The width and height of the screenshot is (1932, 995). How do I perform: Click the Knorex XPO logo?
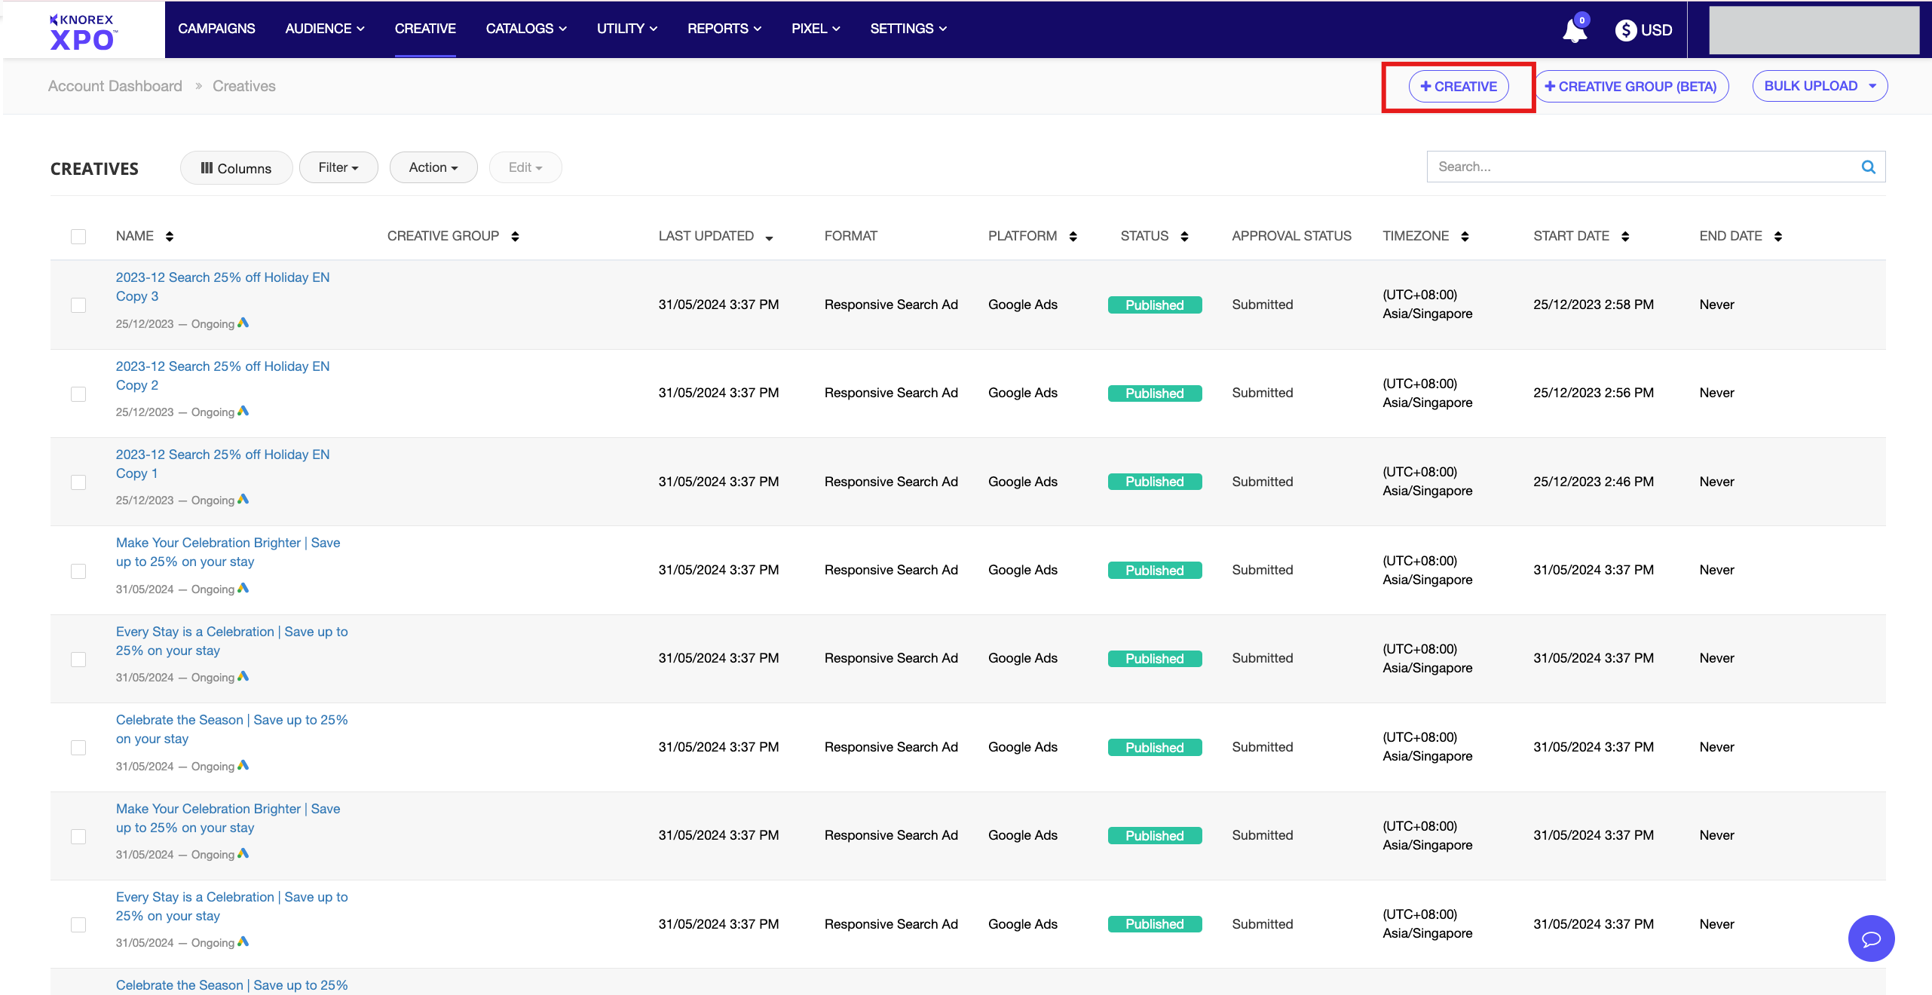tap(82, 32)
